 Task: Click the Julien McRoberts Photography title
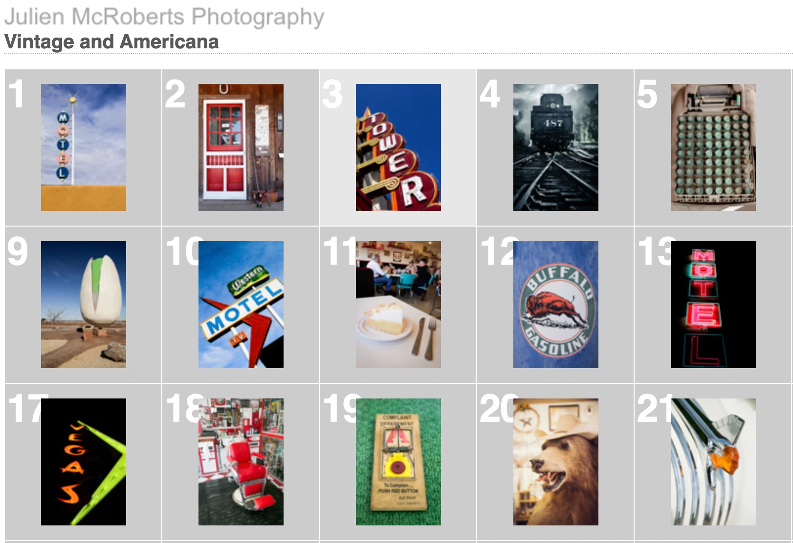pos(164,17)
